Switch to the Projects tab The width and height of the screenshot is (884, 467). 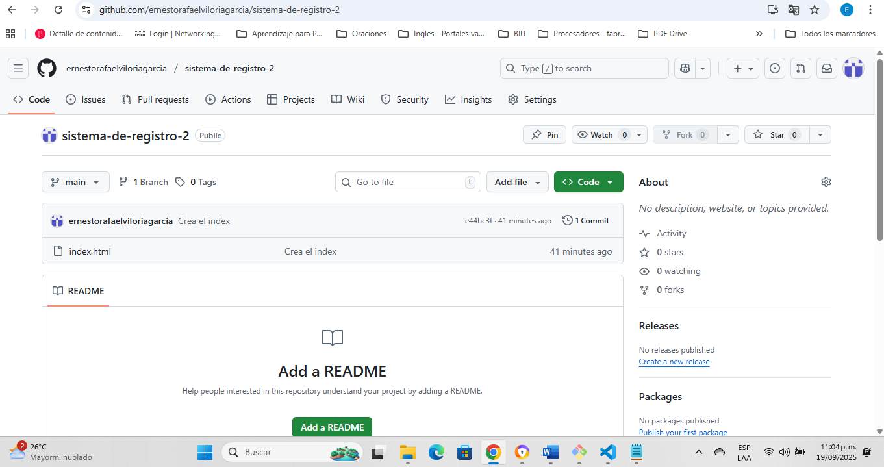[x=291, y=99]
